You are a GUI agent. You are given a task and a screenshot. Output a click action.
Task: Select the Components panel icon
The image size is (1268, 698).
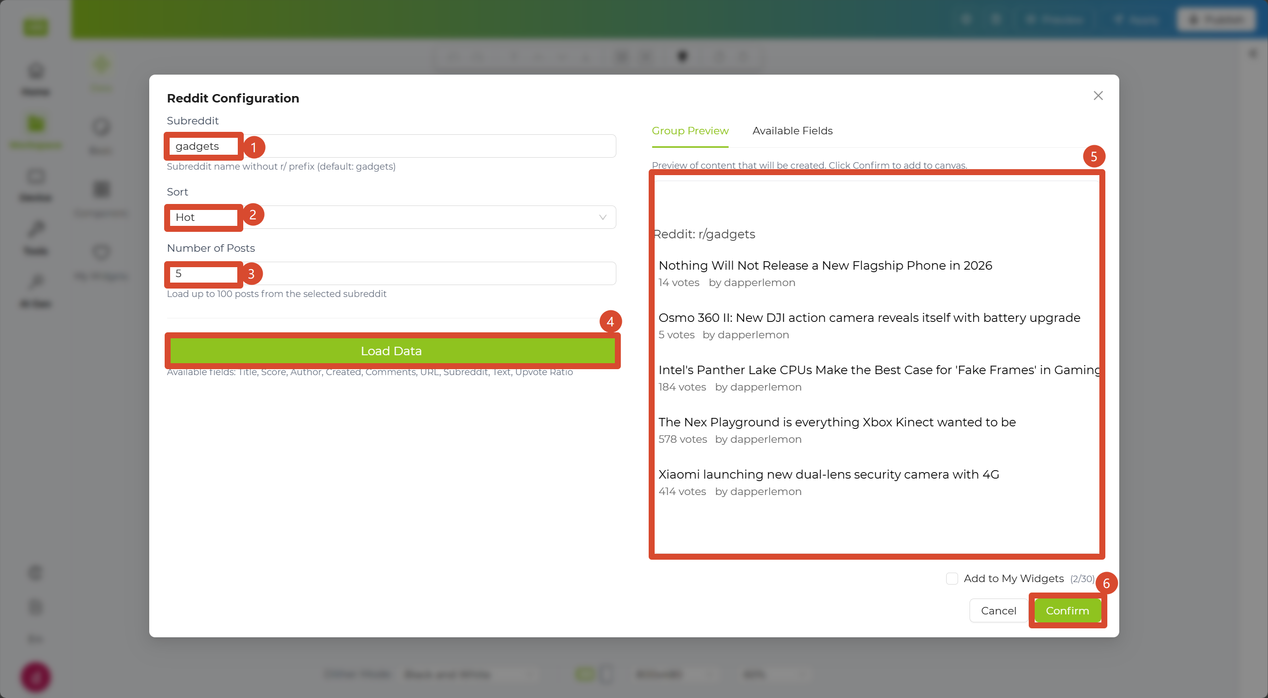click(101, 189)
